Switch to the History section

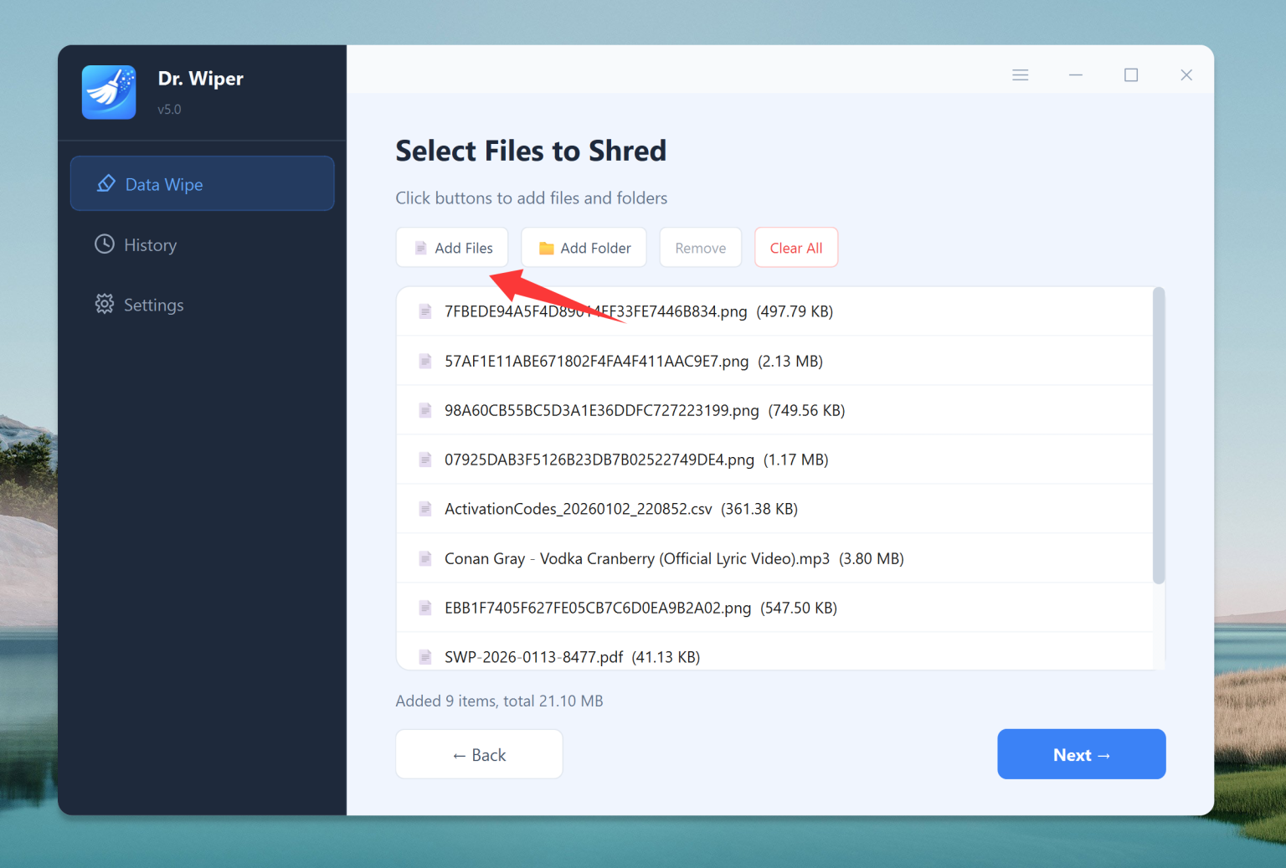click(150, 244)
